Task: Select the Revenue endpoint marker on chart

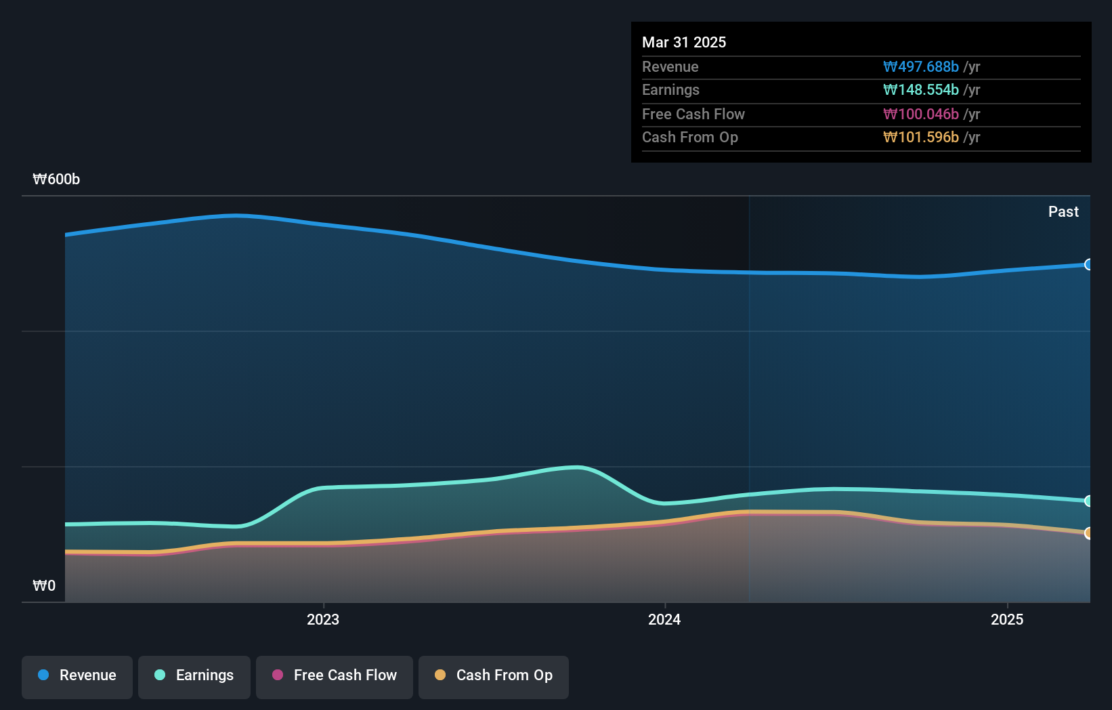Action: tap(1089, 264)
